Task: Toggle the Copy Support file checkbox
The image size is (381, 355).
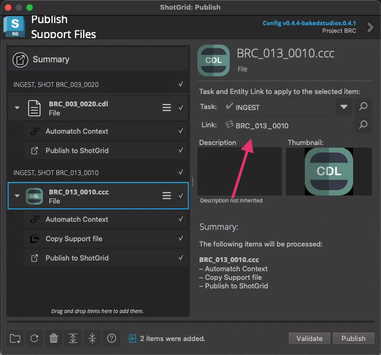Action: point(181,238)
